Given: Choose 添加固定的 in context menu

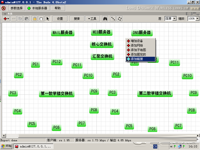Looking at the screenshot, I should coord(140,54).
